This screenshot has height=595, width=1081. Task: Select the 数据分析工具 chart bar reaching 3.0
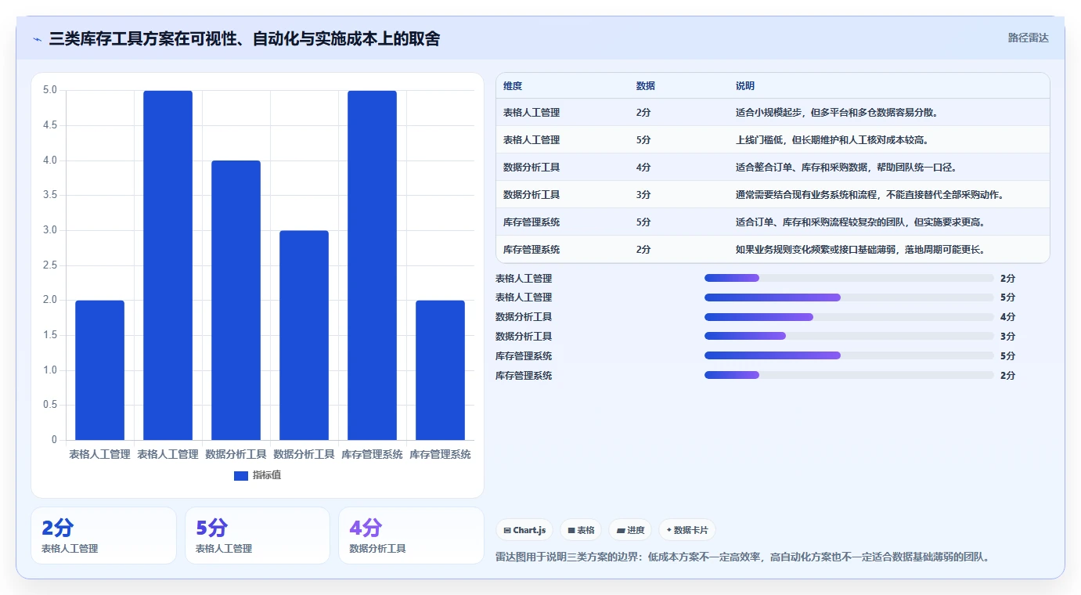click(x=304, y=335)
